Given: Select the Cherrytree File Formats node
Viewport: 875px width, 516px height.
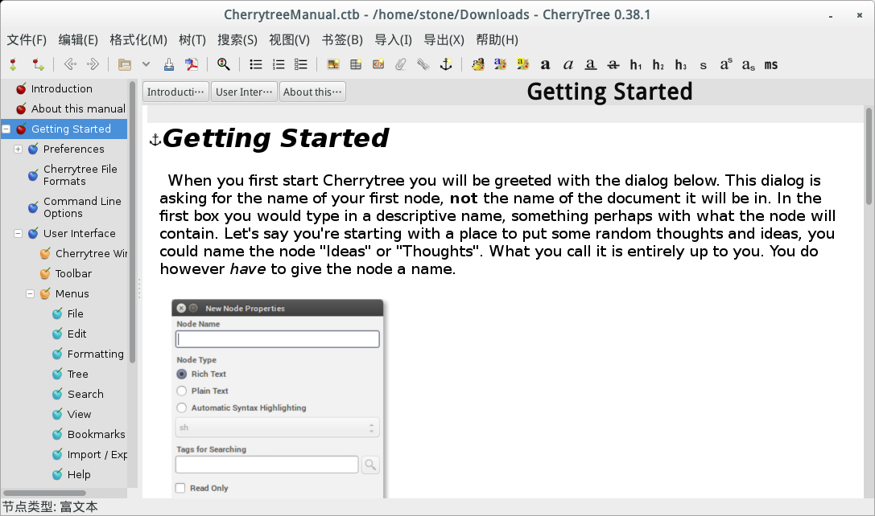Looking at the screenshot, I should (x=80, y=175).
